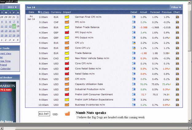
Task: Select calendar date 11
Action: (2, 26)
